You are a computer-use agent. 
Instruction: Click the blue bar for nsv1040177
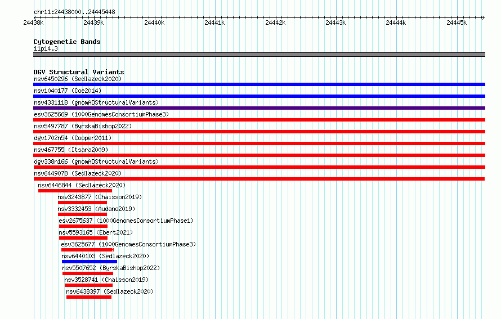259,96
